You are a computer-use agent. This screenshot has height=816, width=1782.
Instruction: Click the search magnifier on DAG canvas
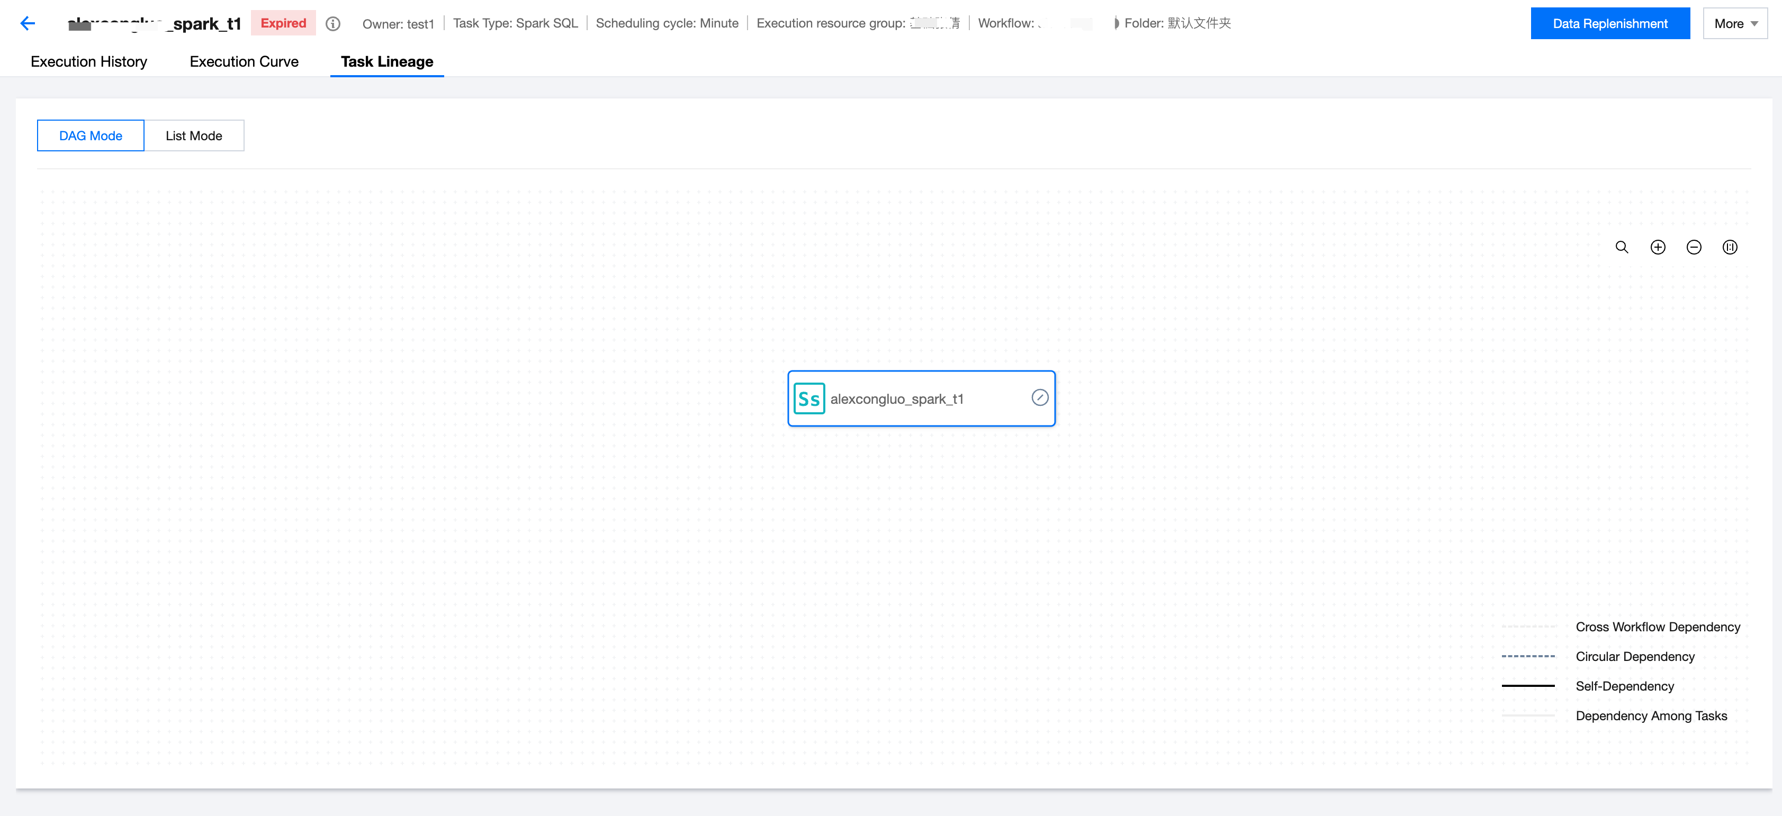(1622, 247)
